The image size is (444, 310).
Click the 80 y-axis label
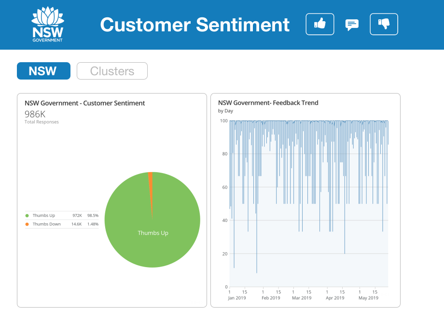tap(225, 154)
